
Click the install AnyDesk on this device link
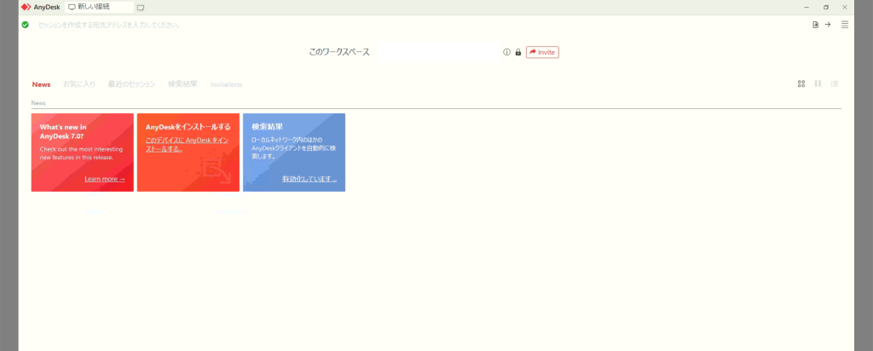(x=187, y=145)
